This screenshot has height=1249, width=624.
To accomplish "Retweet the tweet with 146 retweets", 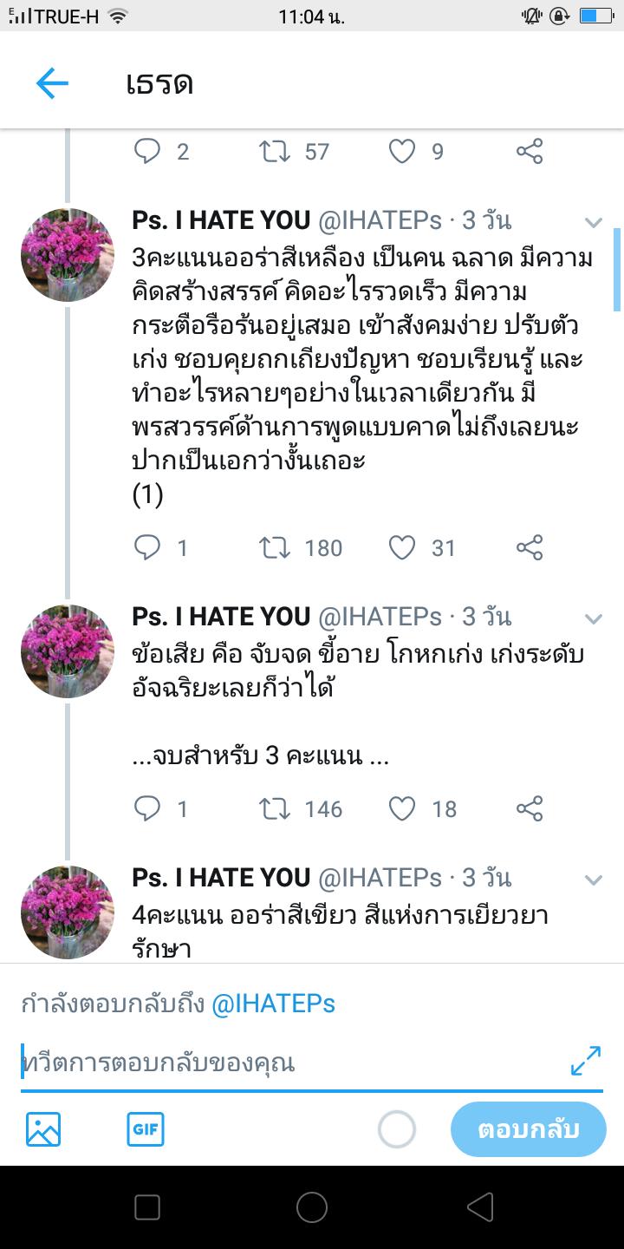I will [x=276, y=808].
